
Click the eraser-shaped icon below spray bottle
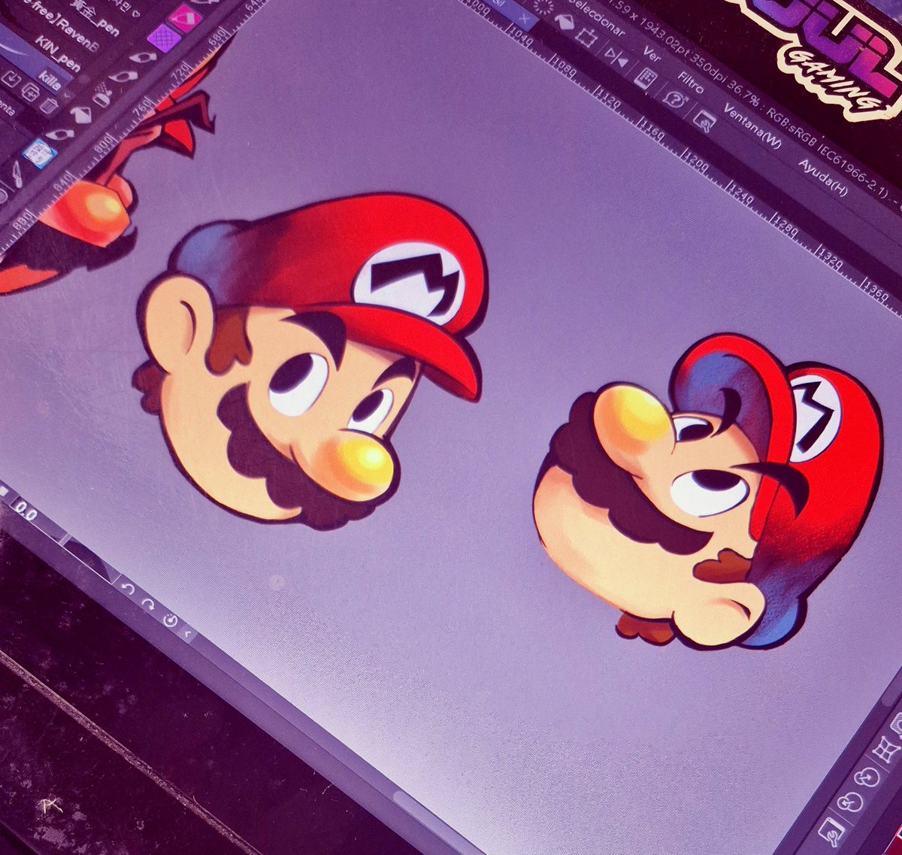tap(82, 114)
